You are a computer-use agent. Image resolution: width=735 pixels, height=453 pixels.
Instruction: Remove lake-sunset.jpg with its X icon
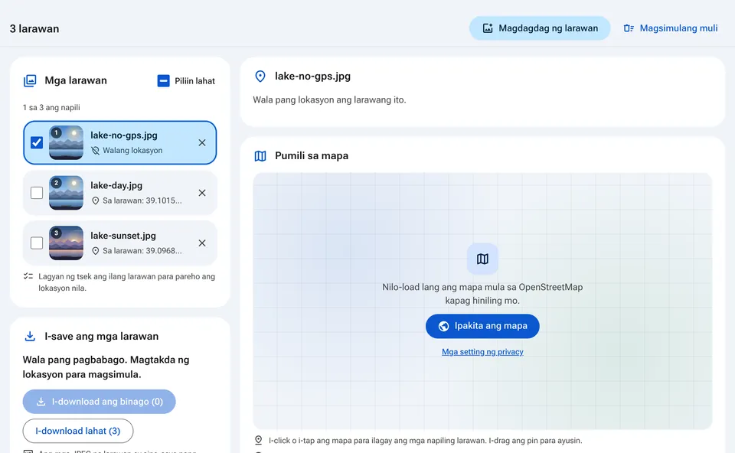tap(202, 243)
